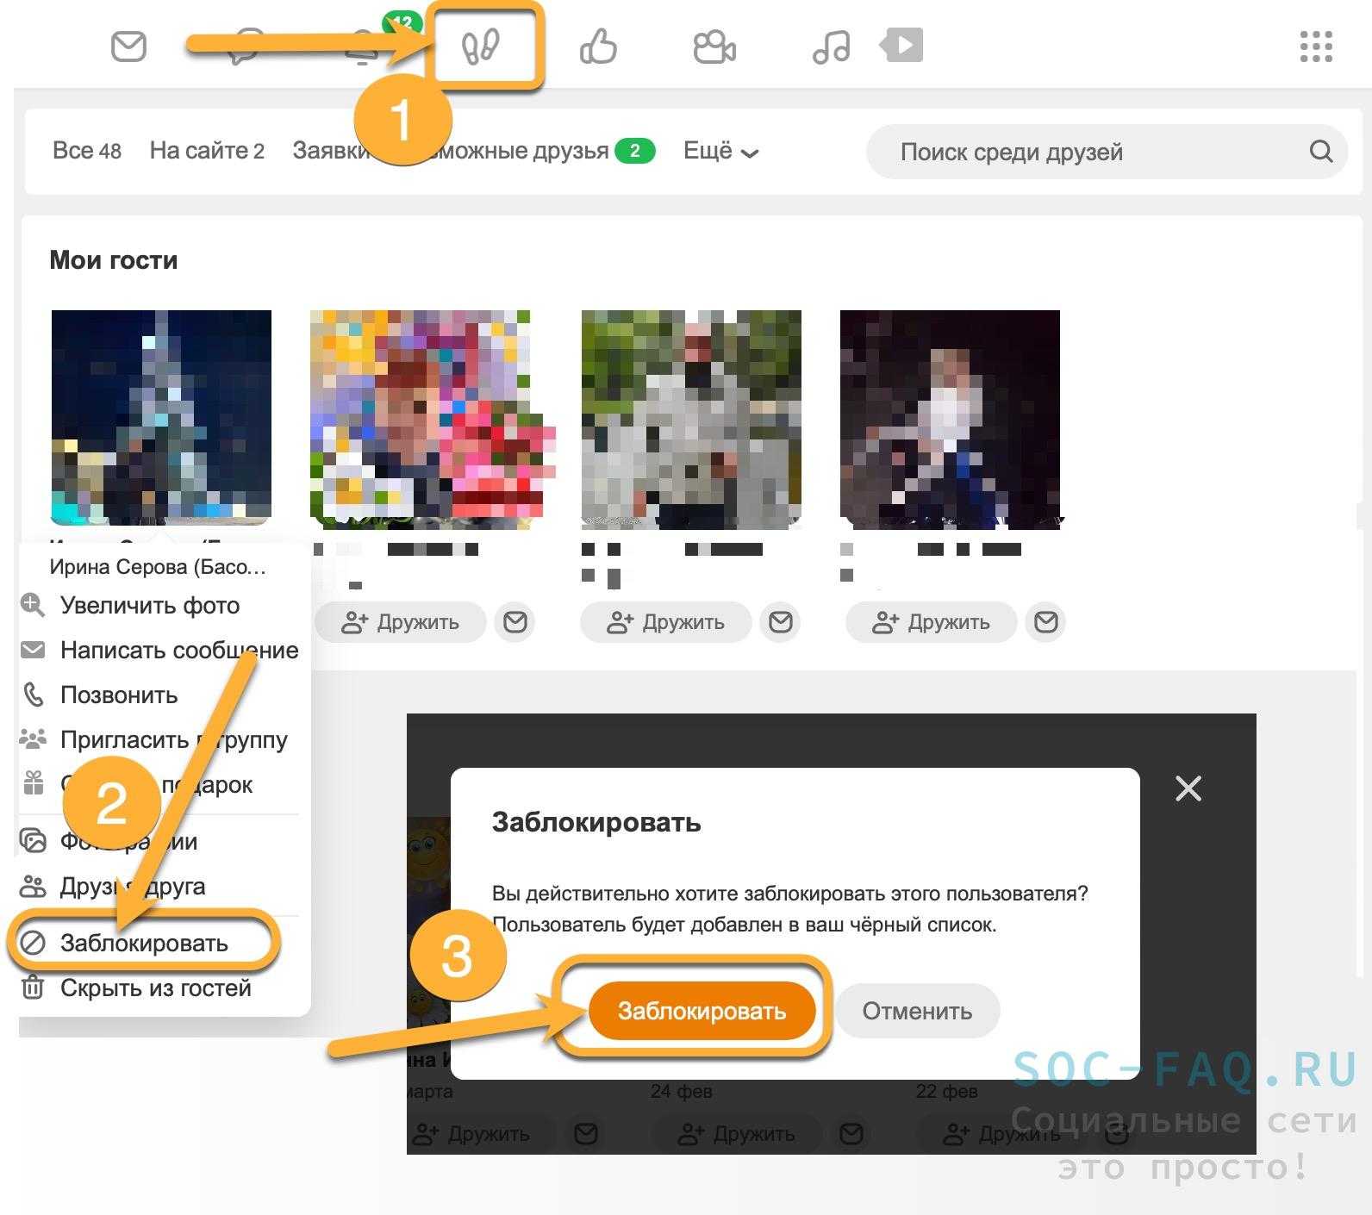
Task: Click the thumbs-up Ratings icon
Action: tap(598, 47)
